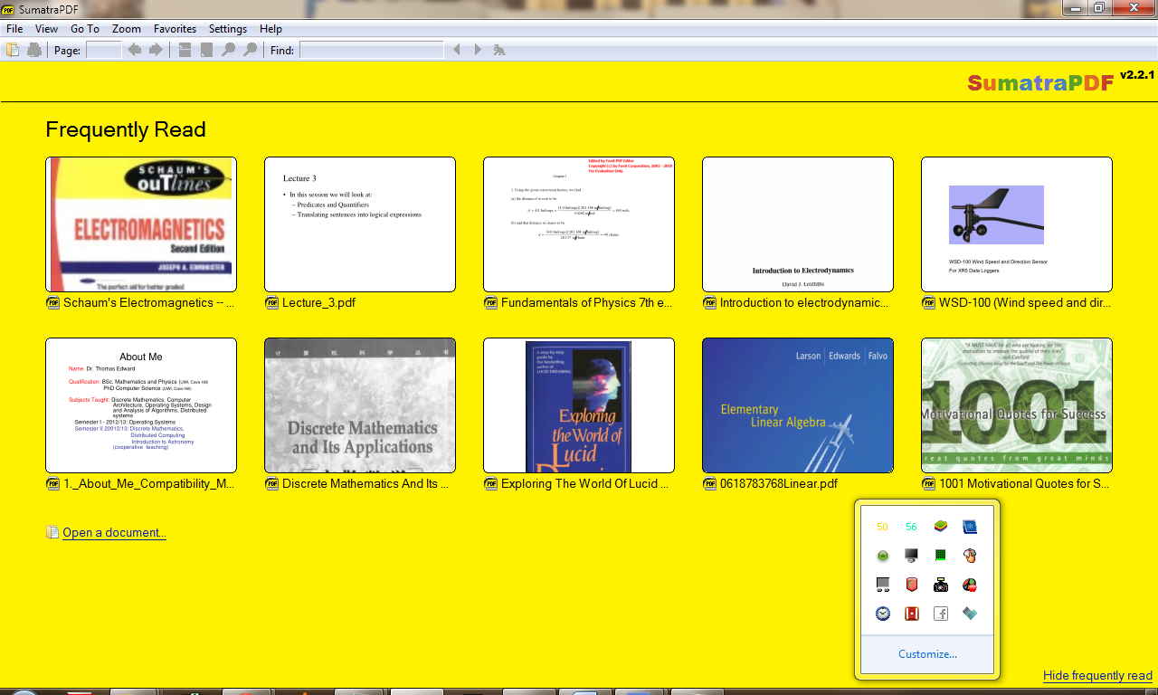
Task: Select the fit single page icon
Action: click(x=207, y=50)
